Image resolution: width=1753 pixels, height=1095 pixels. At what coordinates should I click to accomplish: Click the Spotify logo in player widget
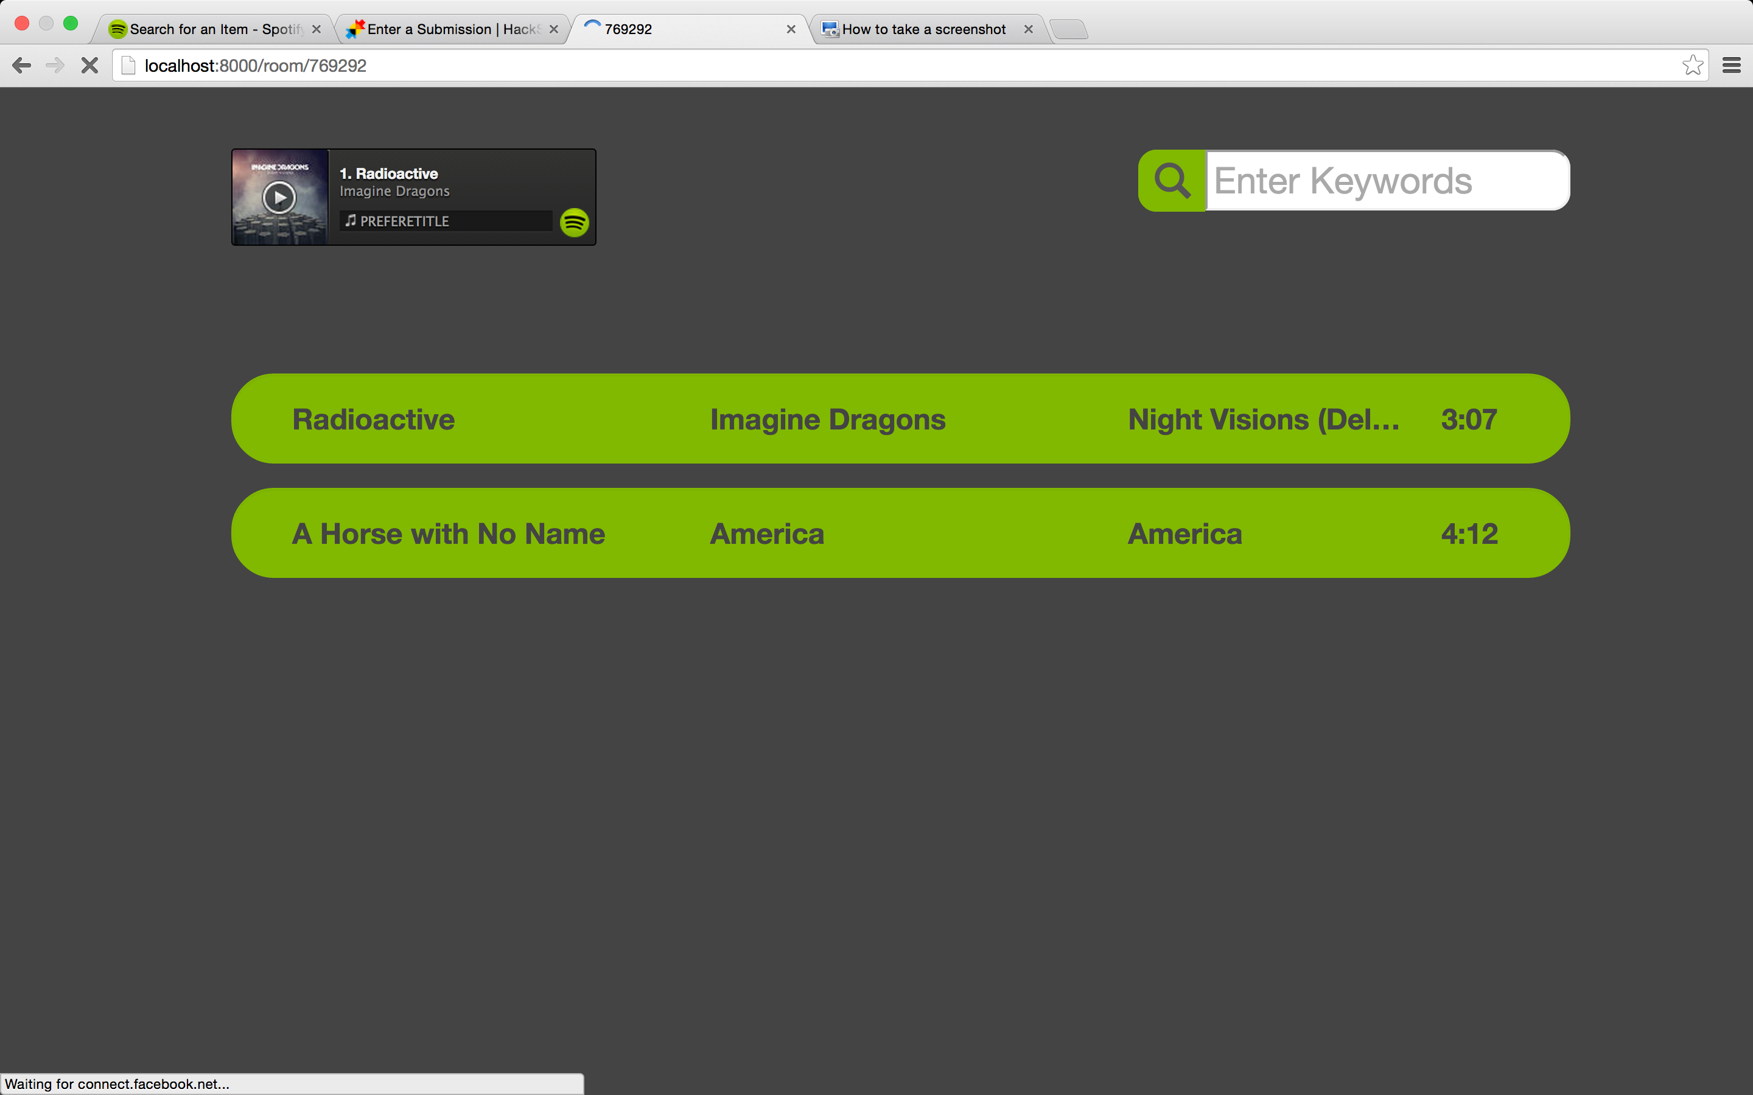coord(575,222)
